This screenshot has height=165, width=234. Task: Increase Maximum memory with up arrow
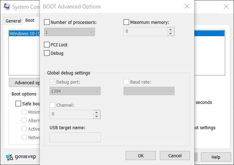(171, 29)
